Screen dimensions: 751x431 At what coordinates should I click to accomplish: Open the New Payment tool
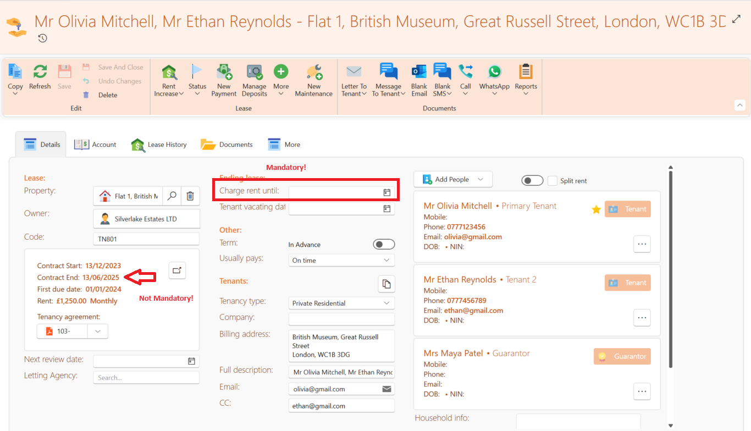(x=224, y=72)
